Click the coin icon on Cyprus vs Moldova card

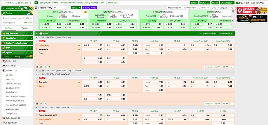point(85,12)
